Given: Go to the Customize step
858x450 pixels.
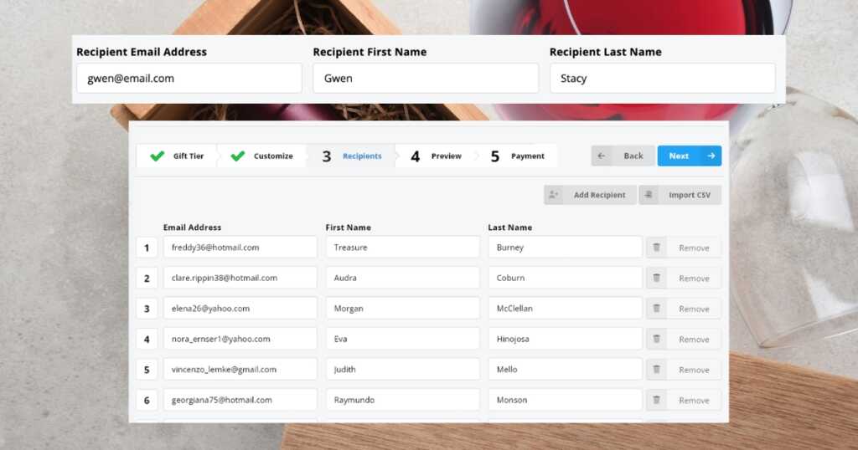Looking at the screenshot, I should 261,156.
